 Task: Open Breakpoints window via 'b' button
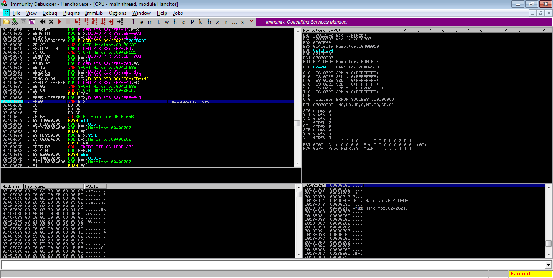209,22
